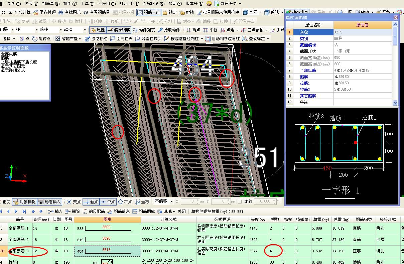
Task: Switch to 三维 3D view
Action: (250, 12)
